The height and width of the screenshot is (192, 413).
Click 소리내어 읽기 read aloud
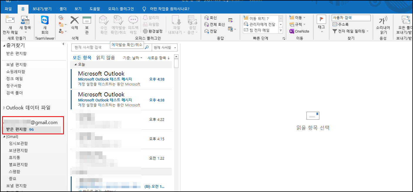coord(383,25)
